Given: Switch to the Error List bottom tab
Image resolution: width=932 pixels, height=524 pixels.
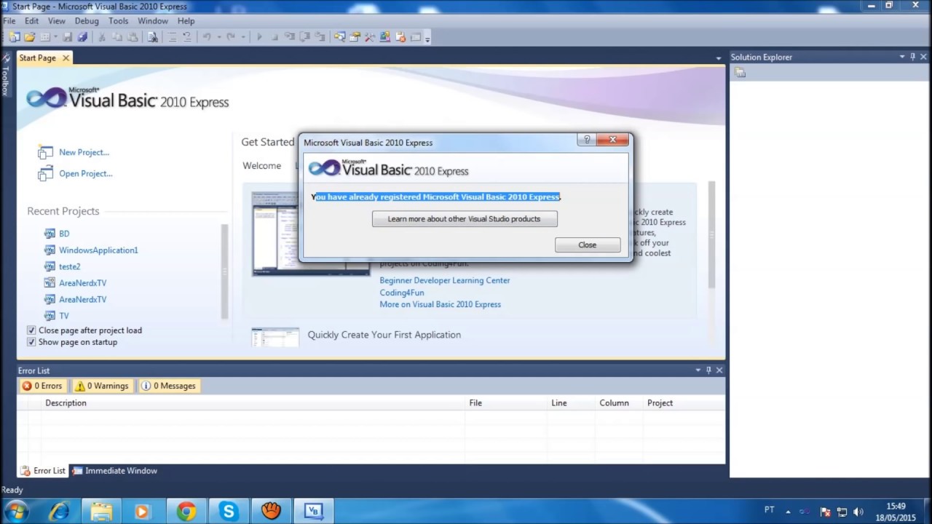Looking at the screenshot, I should click(43, 471).
